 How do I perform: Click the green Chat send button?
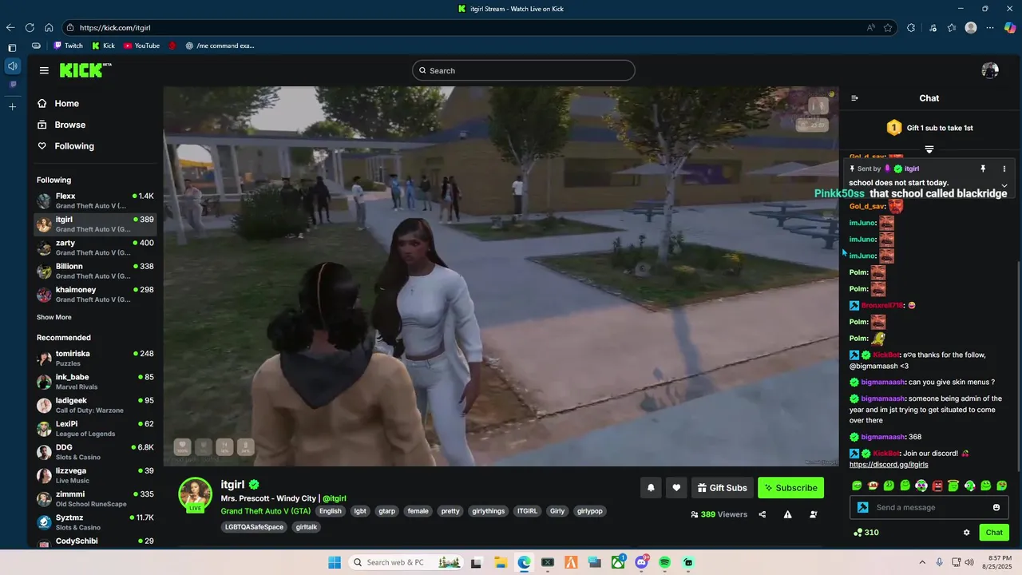pyautogui.click(x=994, y=533)
